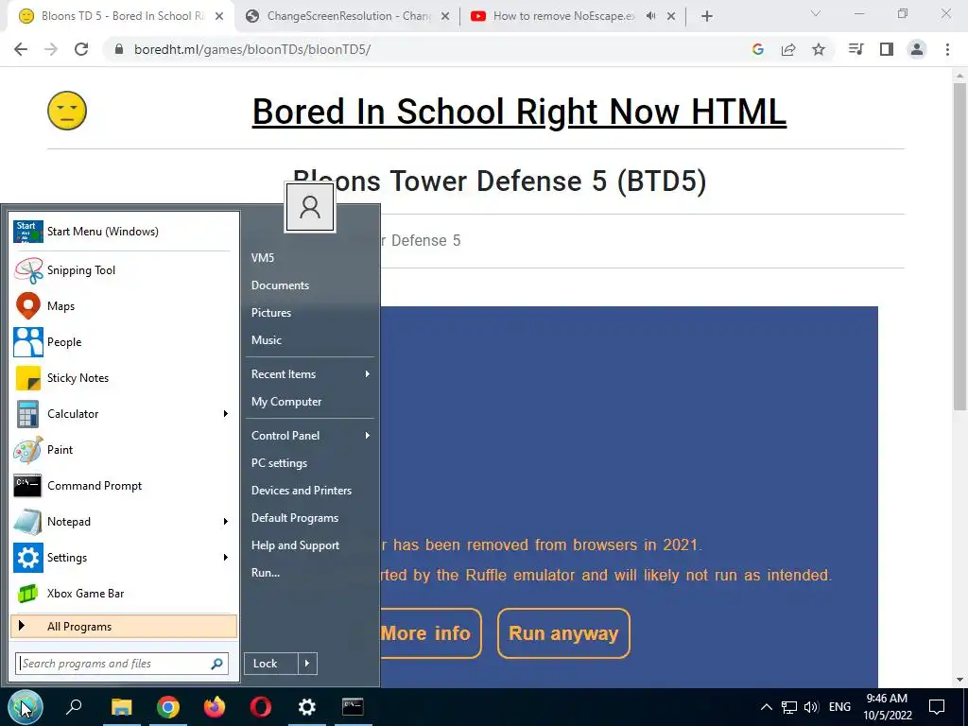
Task: Click the Search programs and files box
Action: tap(122, 664)
